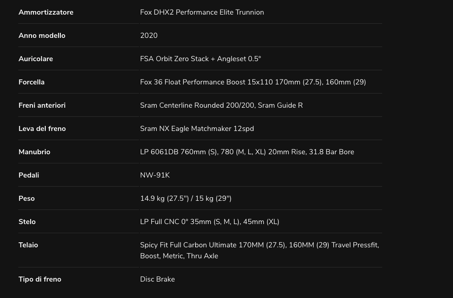Click LP 6061DB handlebar specification
This screenshot has width=453, height=298.
tap(247, 152)
